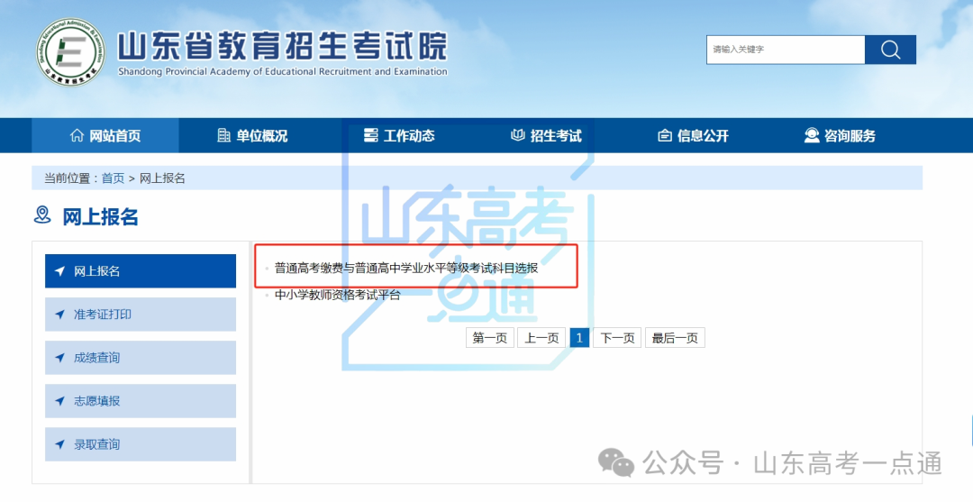Open 普通高考缴费与等级考试科目选报 link
Image resolution: width=973 pixels, height=502 pixels.
coord(405,268)
